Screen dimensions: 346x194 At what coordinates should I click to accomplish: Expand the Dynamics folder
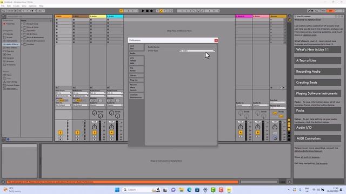22,31
